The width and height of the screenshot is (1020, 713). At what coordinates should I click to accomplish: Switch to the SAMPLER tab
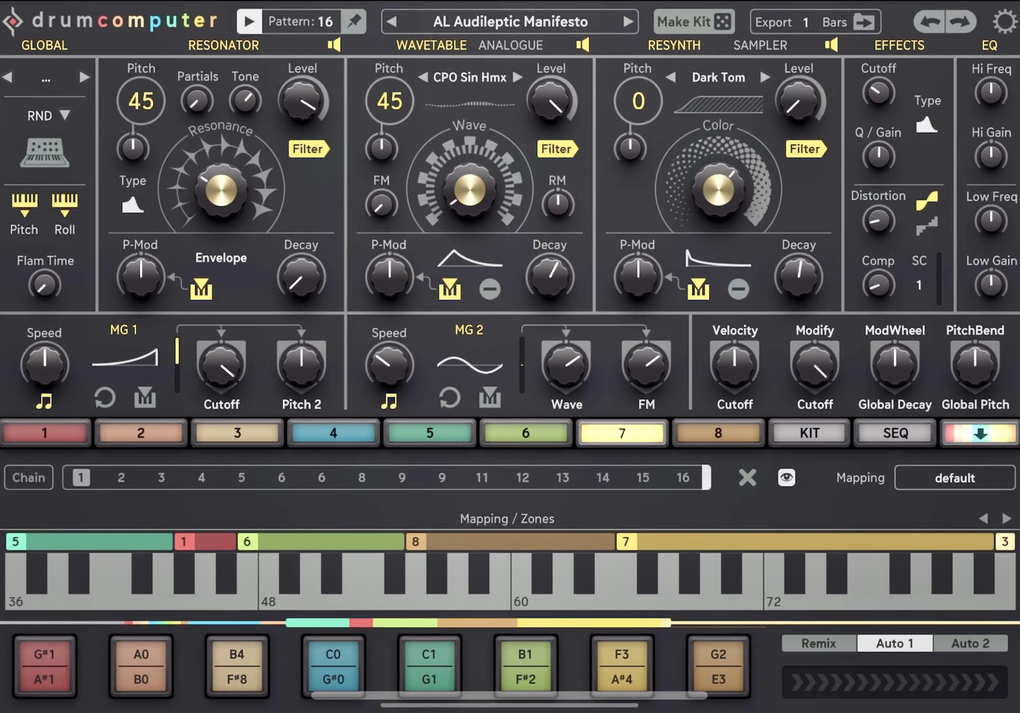(x=760, y=45)
